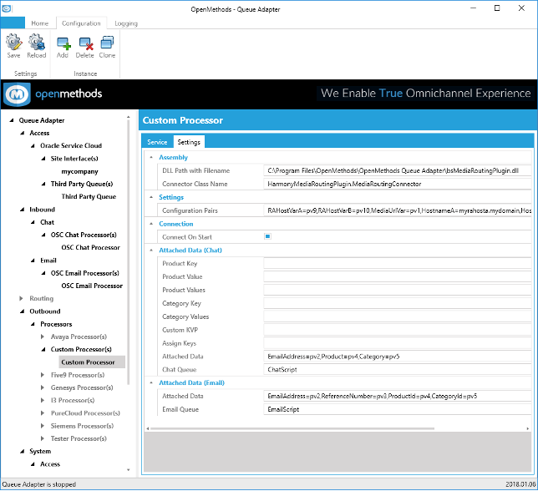Click the Product Key input field

(x=398, y=263)
